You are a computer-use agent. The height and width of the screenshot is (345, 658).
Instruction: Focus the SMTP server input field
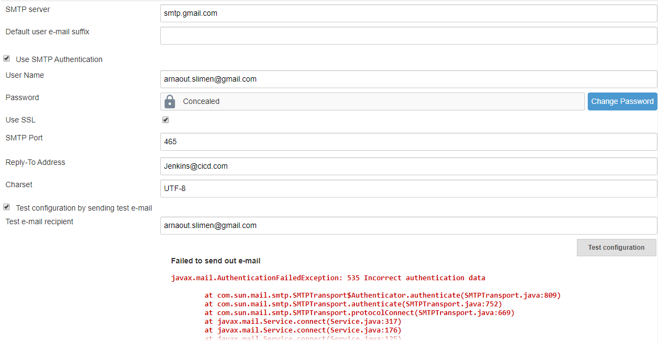pyautogui.click(x=409, y=13)
